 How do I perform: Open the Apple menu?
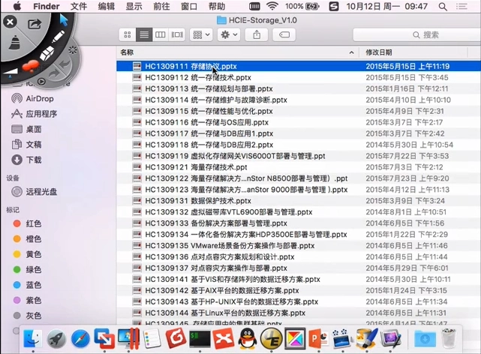coord(17,6)
